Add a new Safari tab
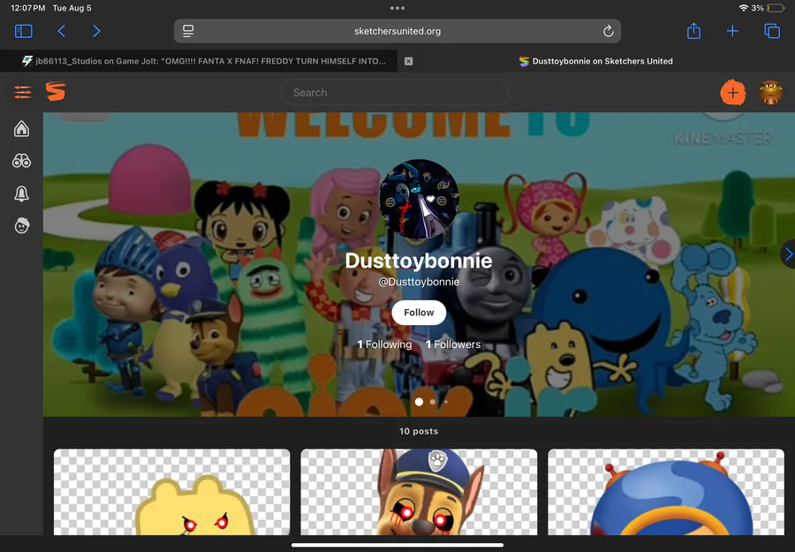Viewport: 795px width, 552px height. tap(732, 32)
